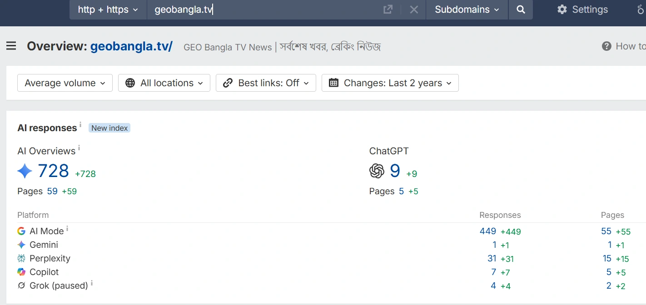The width and height of the screenshot is (646, 305).
Task: Click the ChatGPT logo icon
Action: [x=377, y=171]
